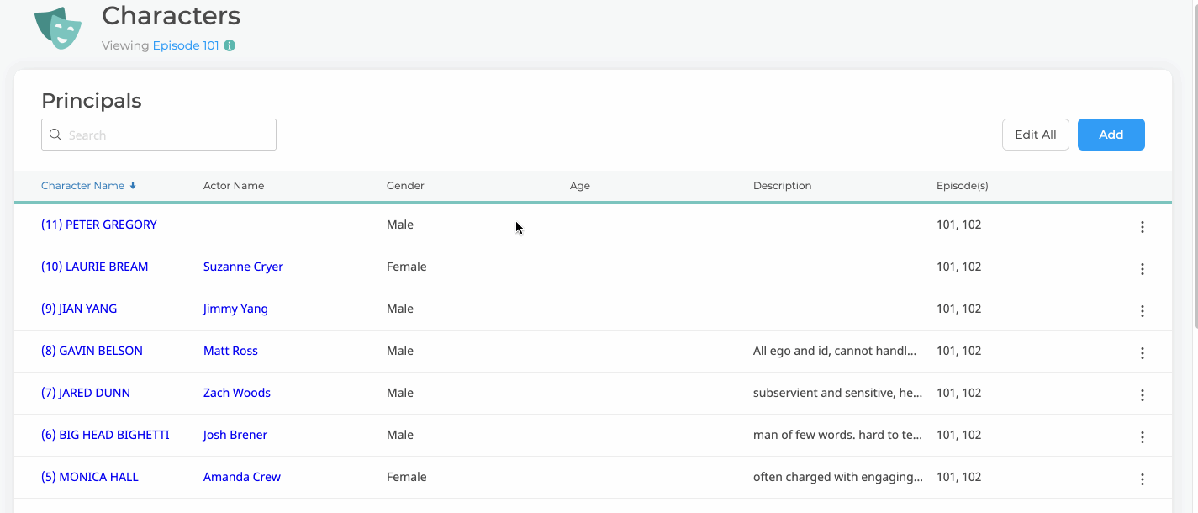
Task: Open the Episode 101 link
Action: (186, 45)
